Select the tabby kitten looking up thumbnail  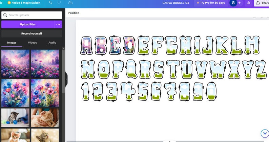(45, 135)
